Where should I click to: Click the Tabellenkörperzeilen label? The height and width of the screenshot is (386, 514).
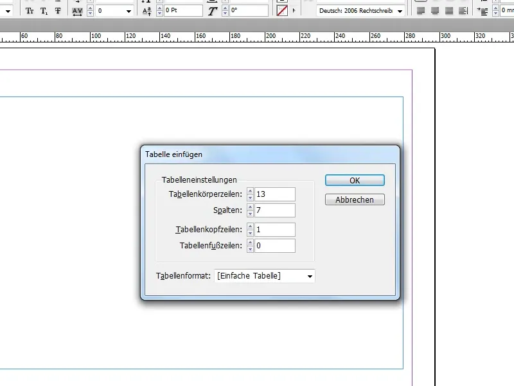pyautogui.click(x=206, y=194)
